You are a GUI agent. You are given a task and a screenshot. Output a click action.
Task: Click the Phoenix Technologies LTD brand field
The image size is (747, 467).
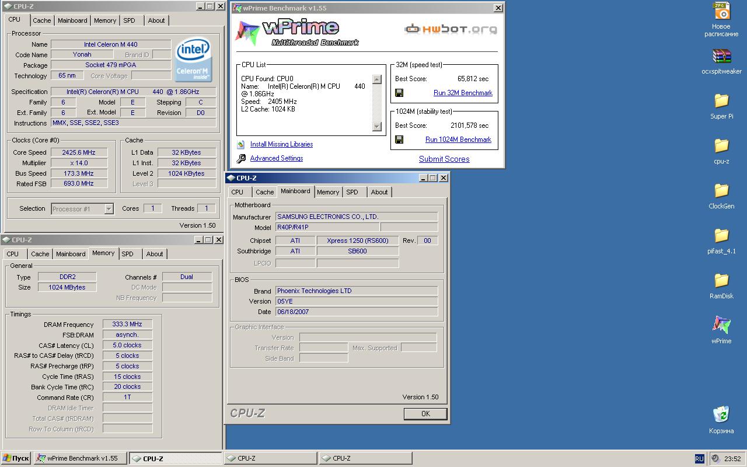click(356, 291)
